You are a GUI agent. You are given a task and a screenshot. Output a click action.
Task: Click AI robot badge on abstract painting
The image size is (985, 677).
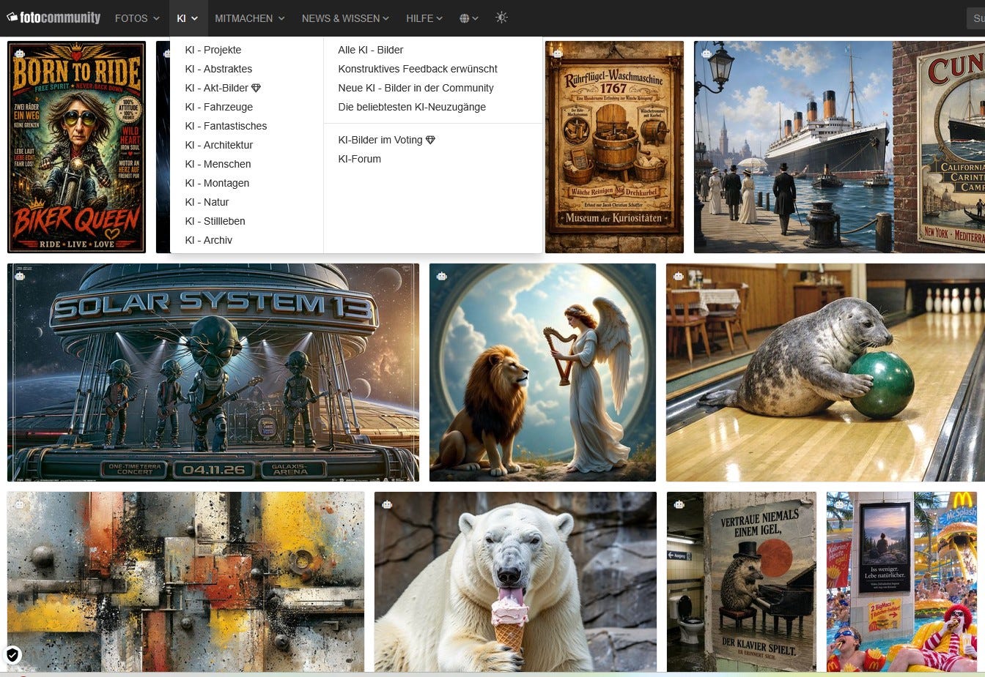click(20, 504)
